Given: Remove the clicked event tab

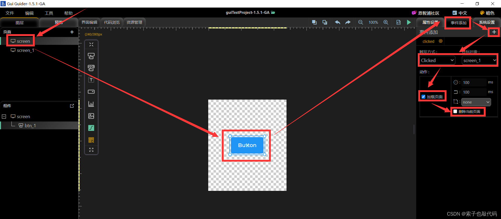Looking at the screenshot, I should click(x=441, y=41).
